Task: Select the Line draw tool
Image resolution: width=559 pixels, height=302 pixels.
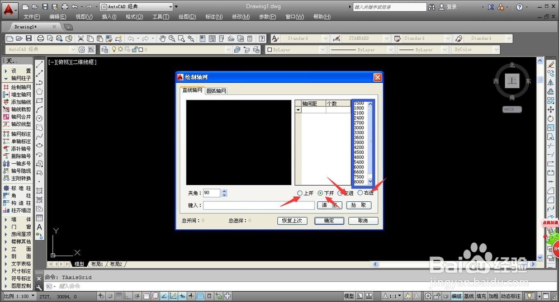Action: click(40, 64)
